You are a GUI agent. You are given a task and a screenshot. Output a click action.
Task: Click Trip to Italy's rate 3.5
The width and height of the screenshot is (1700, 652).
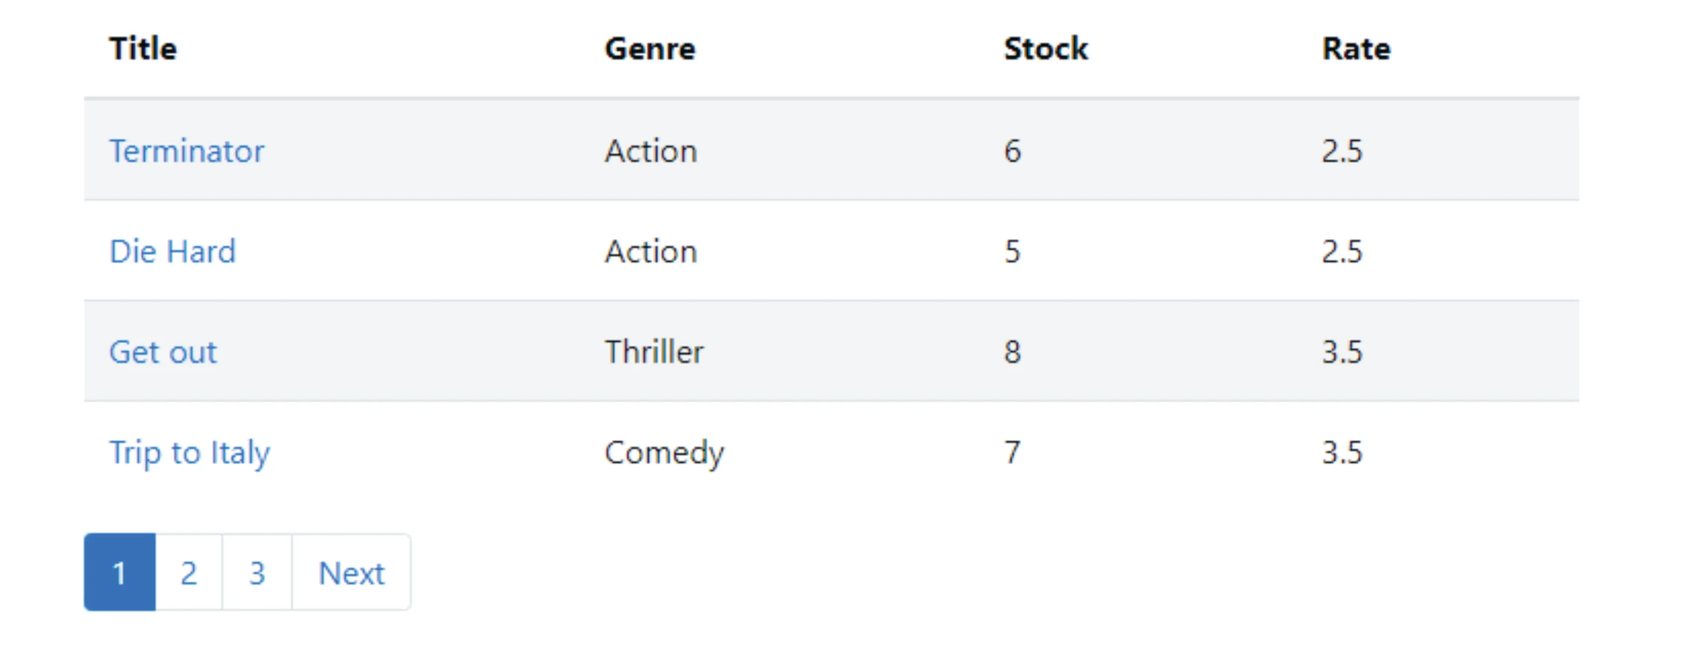click(1342, 453)
